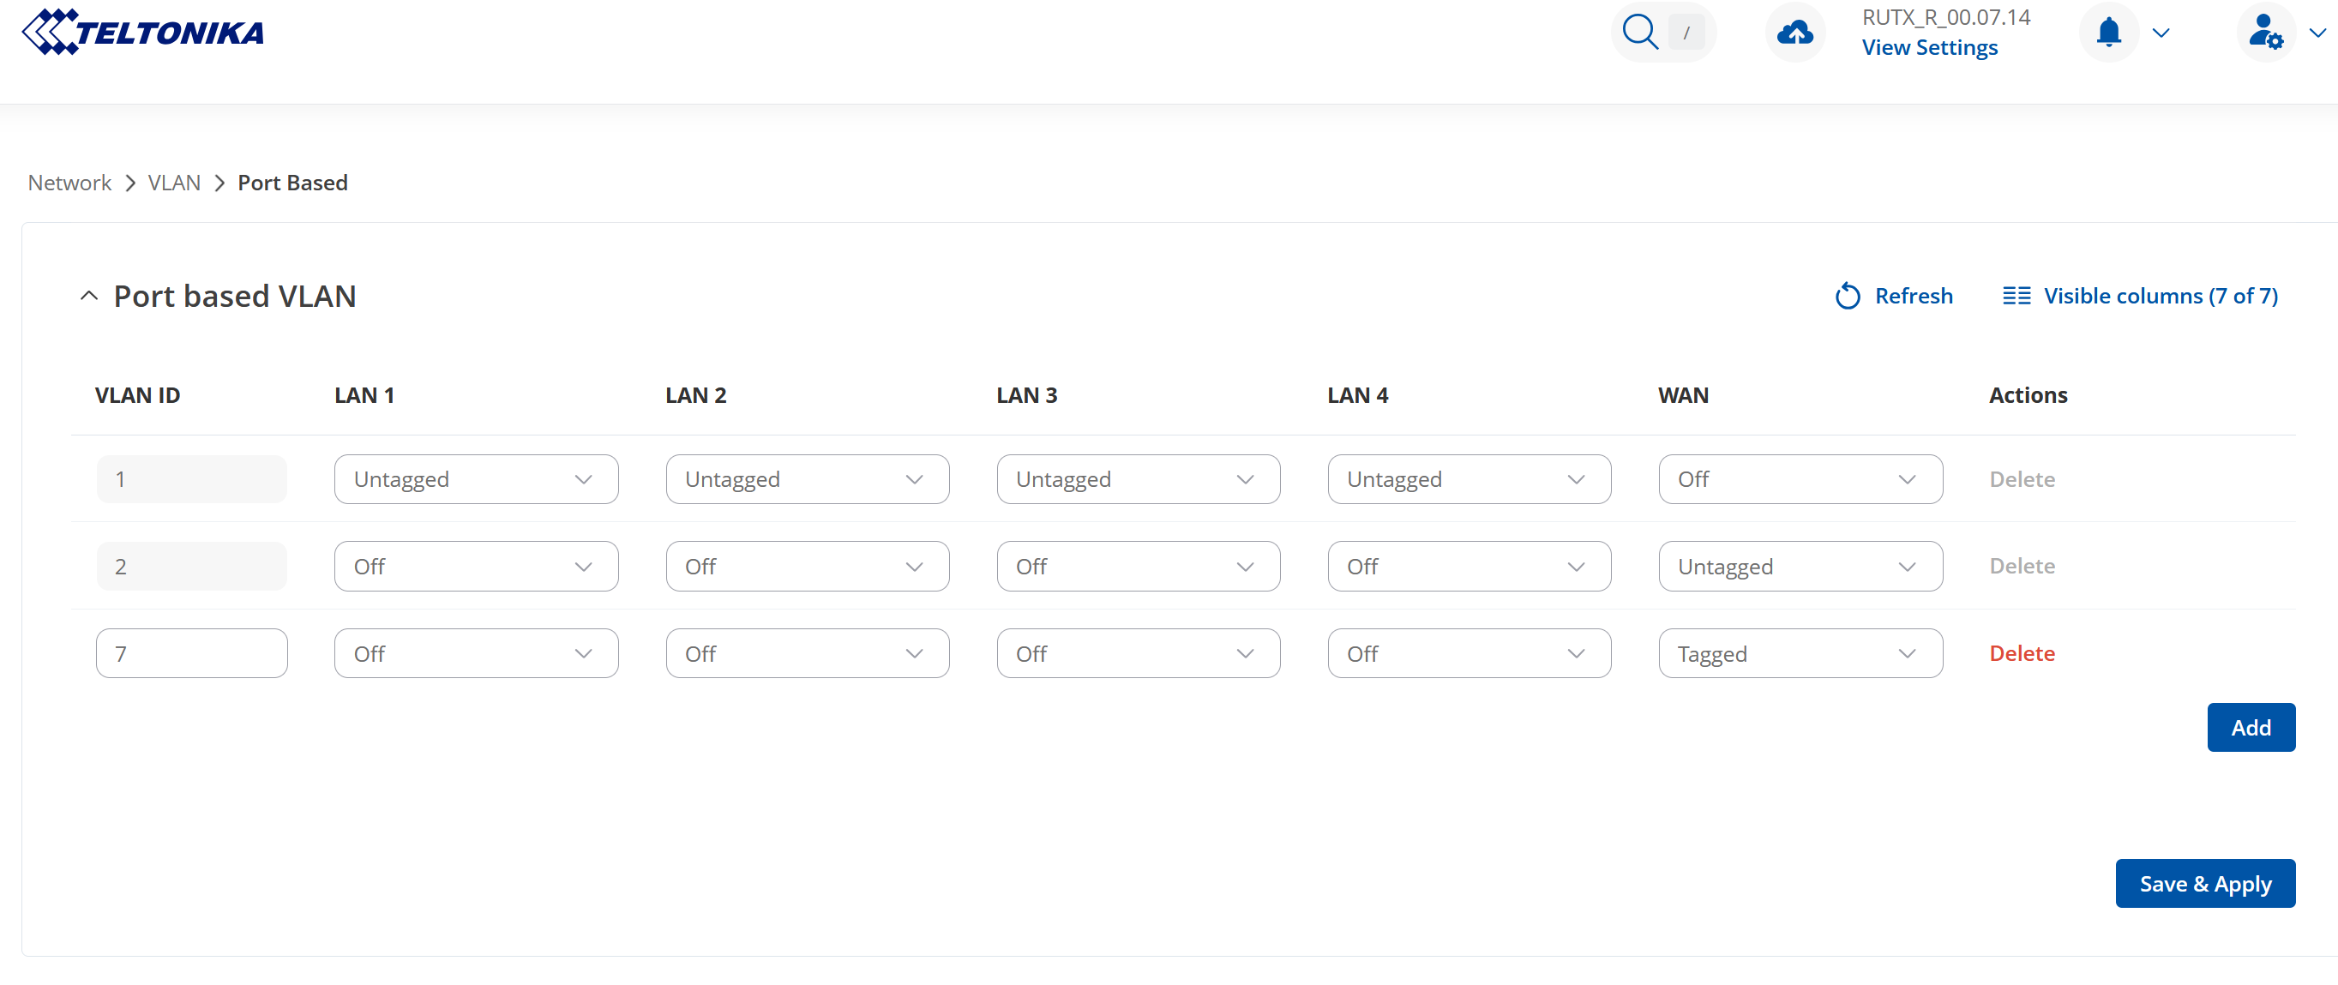Open Visible columns (7 of 7) selector
Viewport: 2338px width, 985px height.
[x=2140, y=296]
